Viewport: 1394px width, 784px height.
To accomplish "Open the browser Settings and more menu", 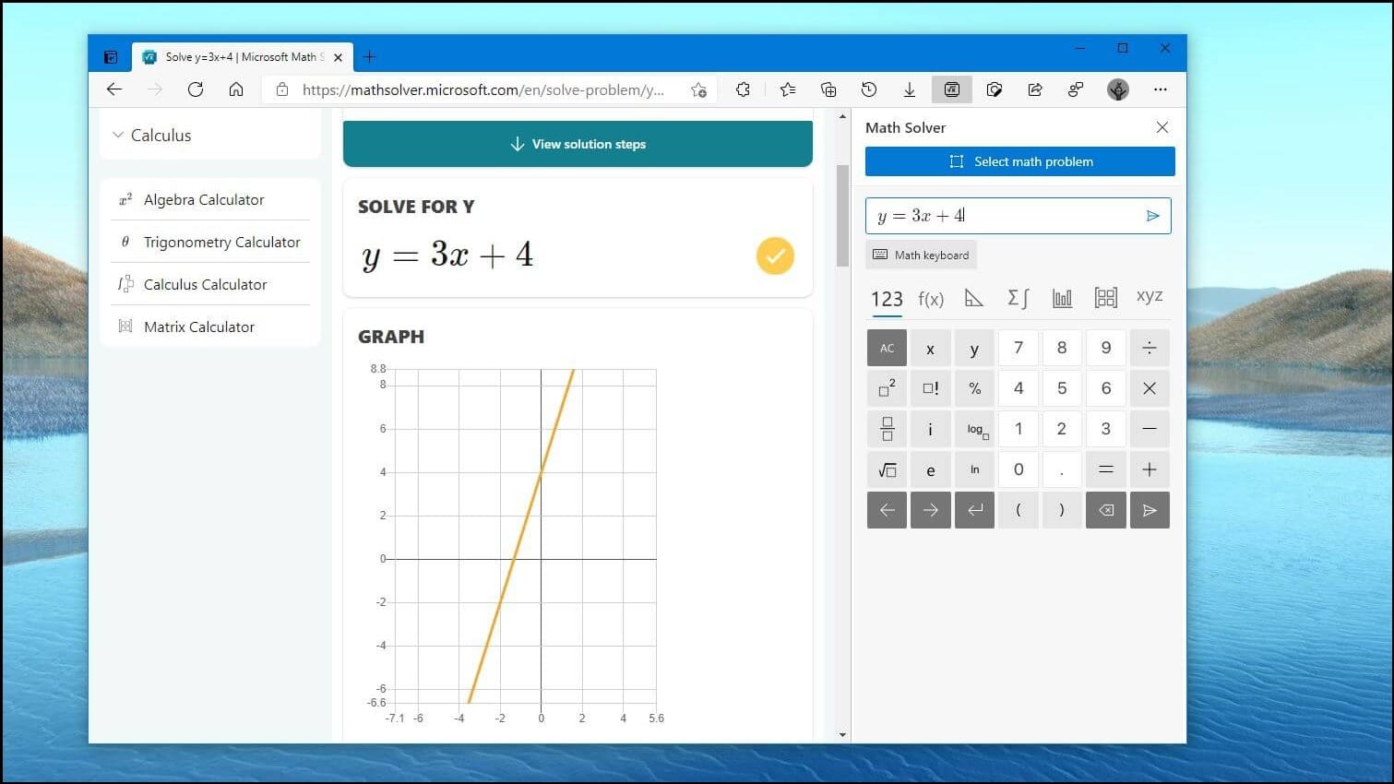I will point(1161,89).
